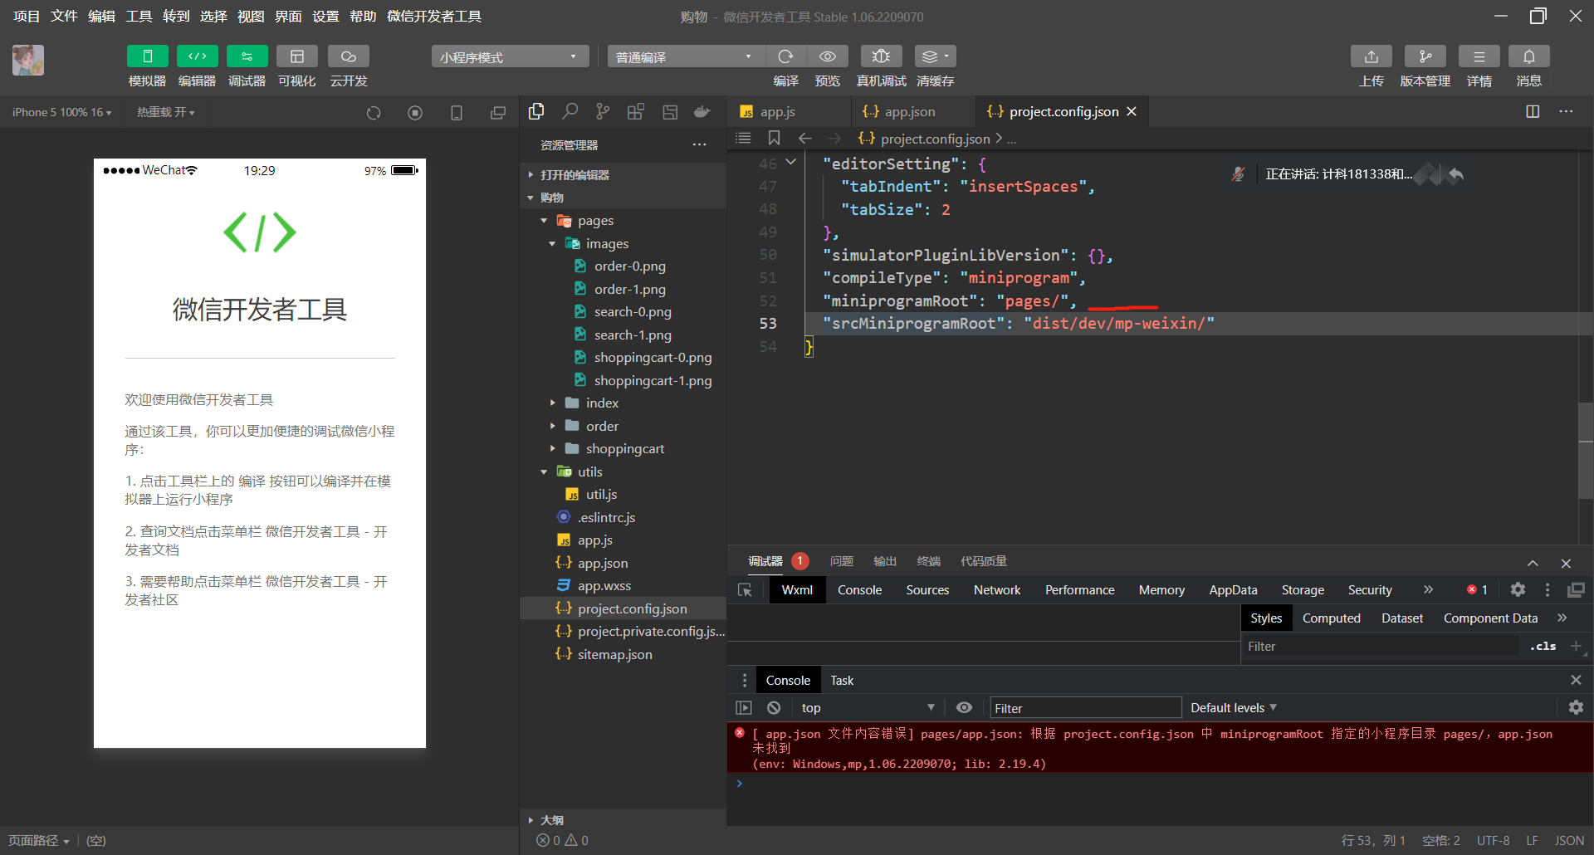The height and width of the screenshot is (855, 1594).
Task: Toggle the simulator (模拟器) panel
Action: (x=147, y=56)
